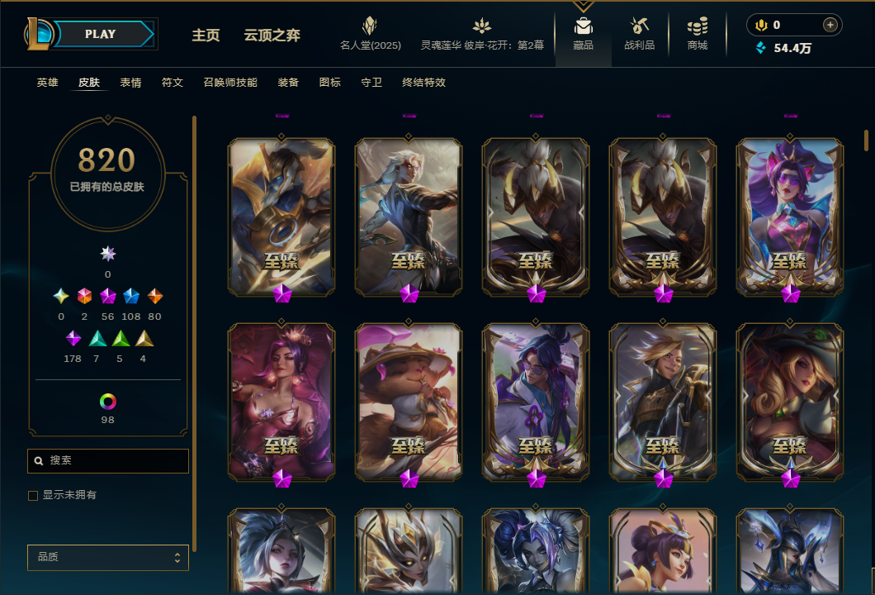Click the chroma color wheel icon
The height and width of the screenshot is (595, 875).
[x=107, y=401]
